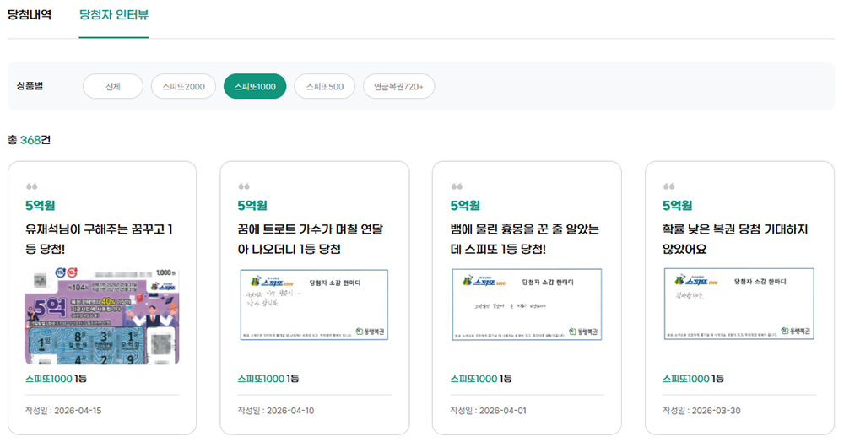Select the 당첨자 인터뷰 tab
Viewport: 844px width, 442px height.
(114, 14)
